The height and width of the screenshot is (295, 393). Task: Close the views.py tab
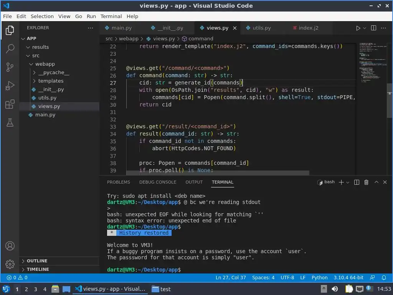[x=235, y=28]
